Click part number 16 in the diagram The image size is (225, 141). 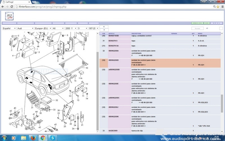(75, 81)
